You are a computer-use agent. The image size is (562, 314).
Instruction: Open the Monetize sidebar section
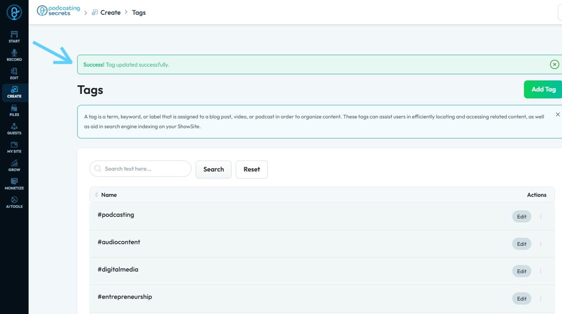[x=14, y=184]
